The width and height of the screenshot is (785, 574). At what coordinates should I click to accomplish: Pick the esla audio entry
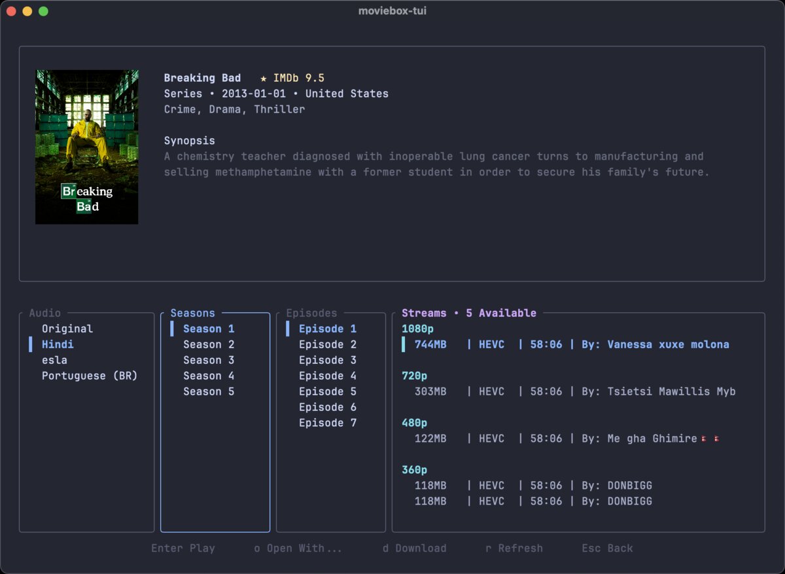(54, 360)
